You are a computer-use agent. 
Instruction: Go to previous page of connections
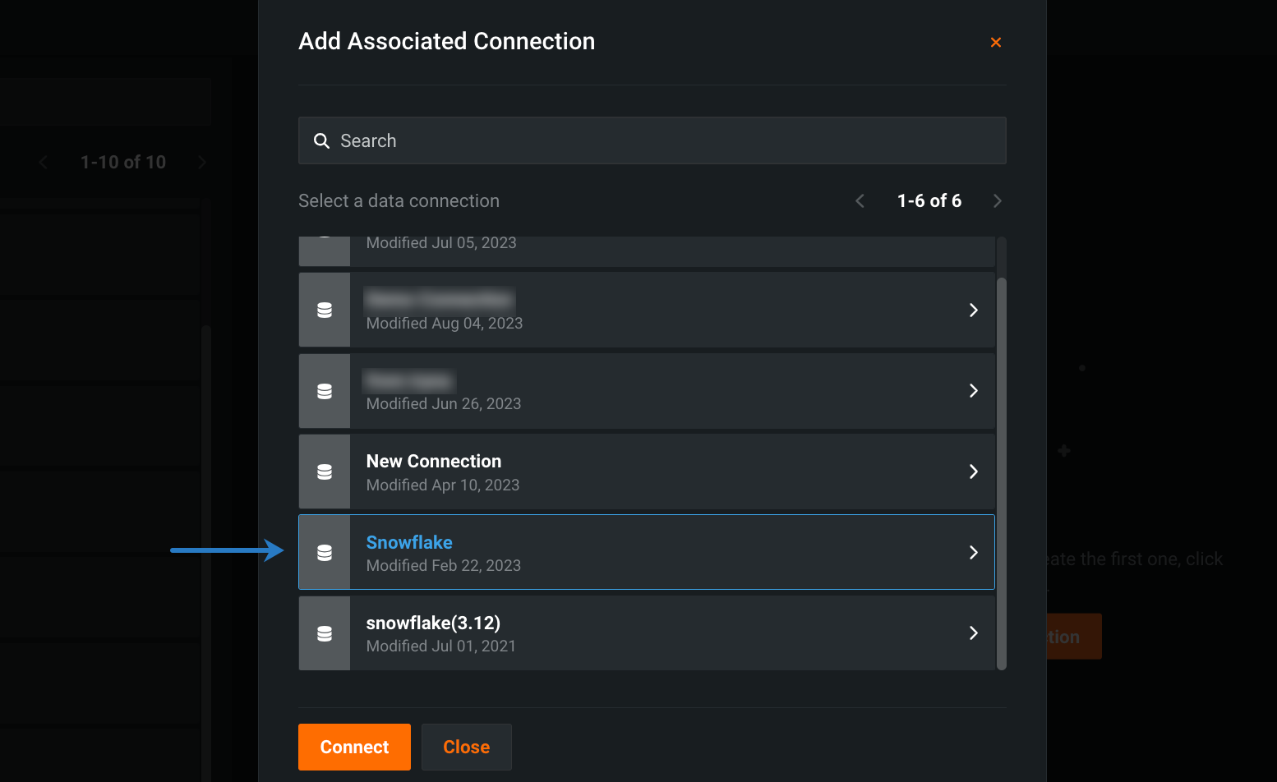tap(860, 201)
